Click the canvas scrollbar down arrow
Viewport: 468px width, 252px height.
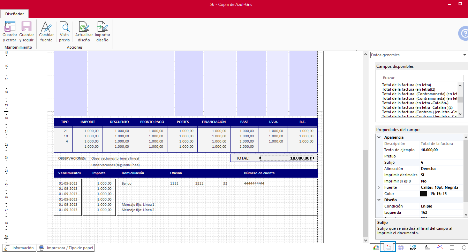[365, 240]
